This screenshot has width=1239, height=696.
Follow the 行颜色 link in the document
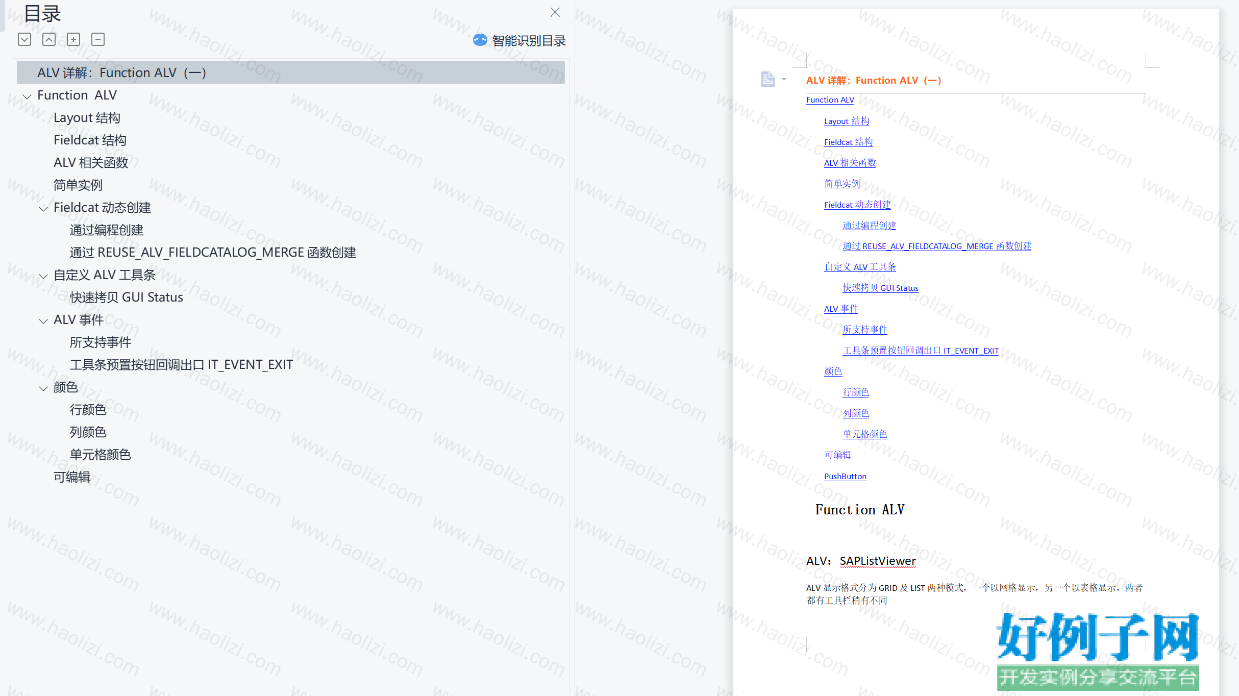pyautogui.click(x=856, y=392)
